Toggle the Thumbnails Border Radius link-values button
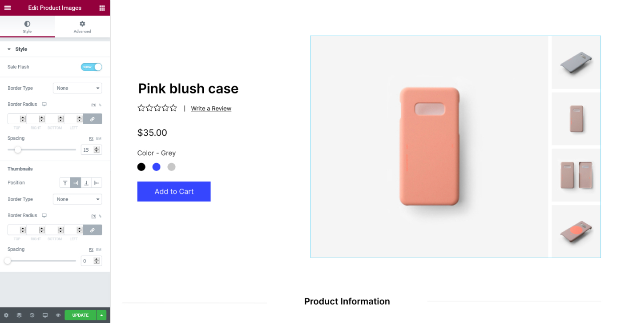This screenshot has height=323, width=641. tap(93, 230)
